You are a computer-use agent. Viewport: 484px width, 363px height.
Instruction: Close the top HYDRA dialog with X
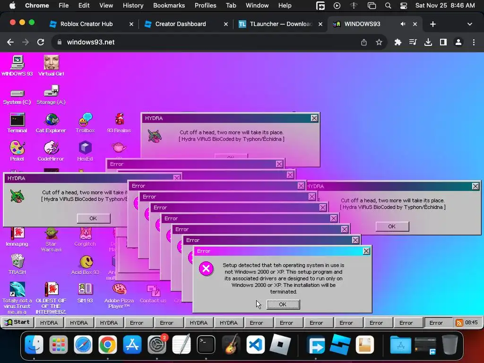click(314, 118)
